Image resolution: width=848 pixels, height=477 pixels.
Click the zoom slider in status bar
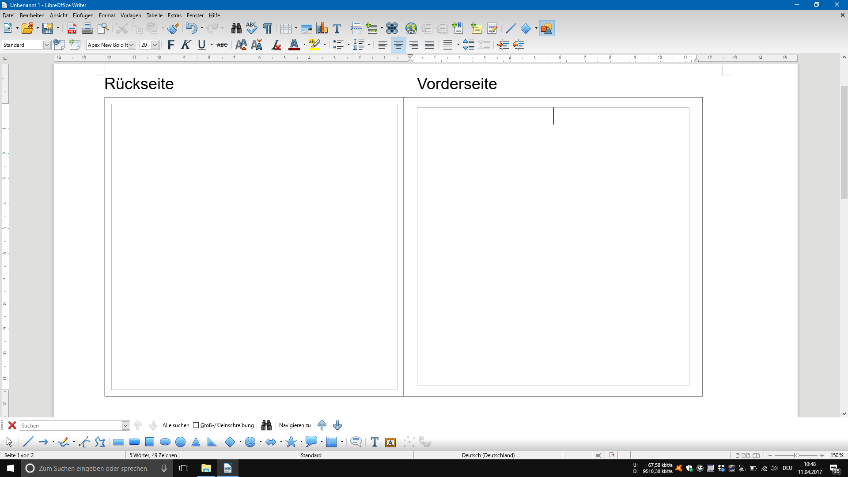(x=796, y=455)
